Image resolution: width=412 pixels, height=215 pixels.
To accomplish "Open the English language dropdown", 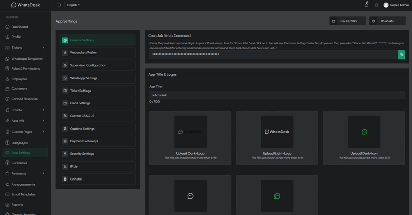I will (x=74, y=5).
